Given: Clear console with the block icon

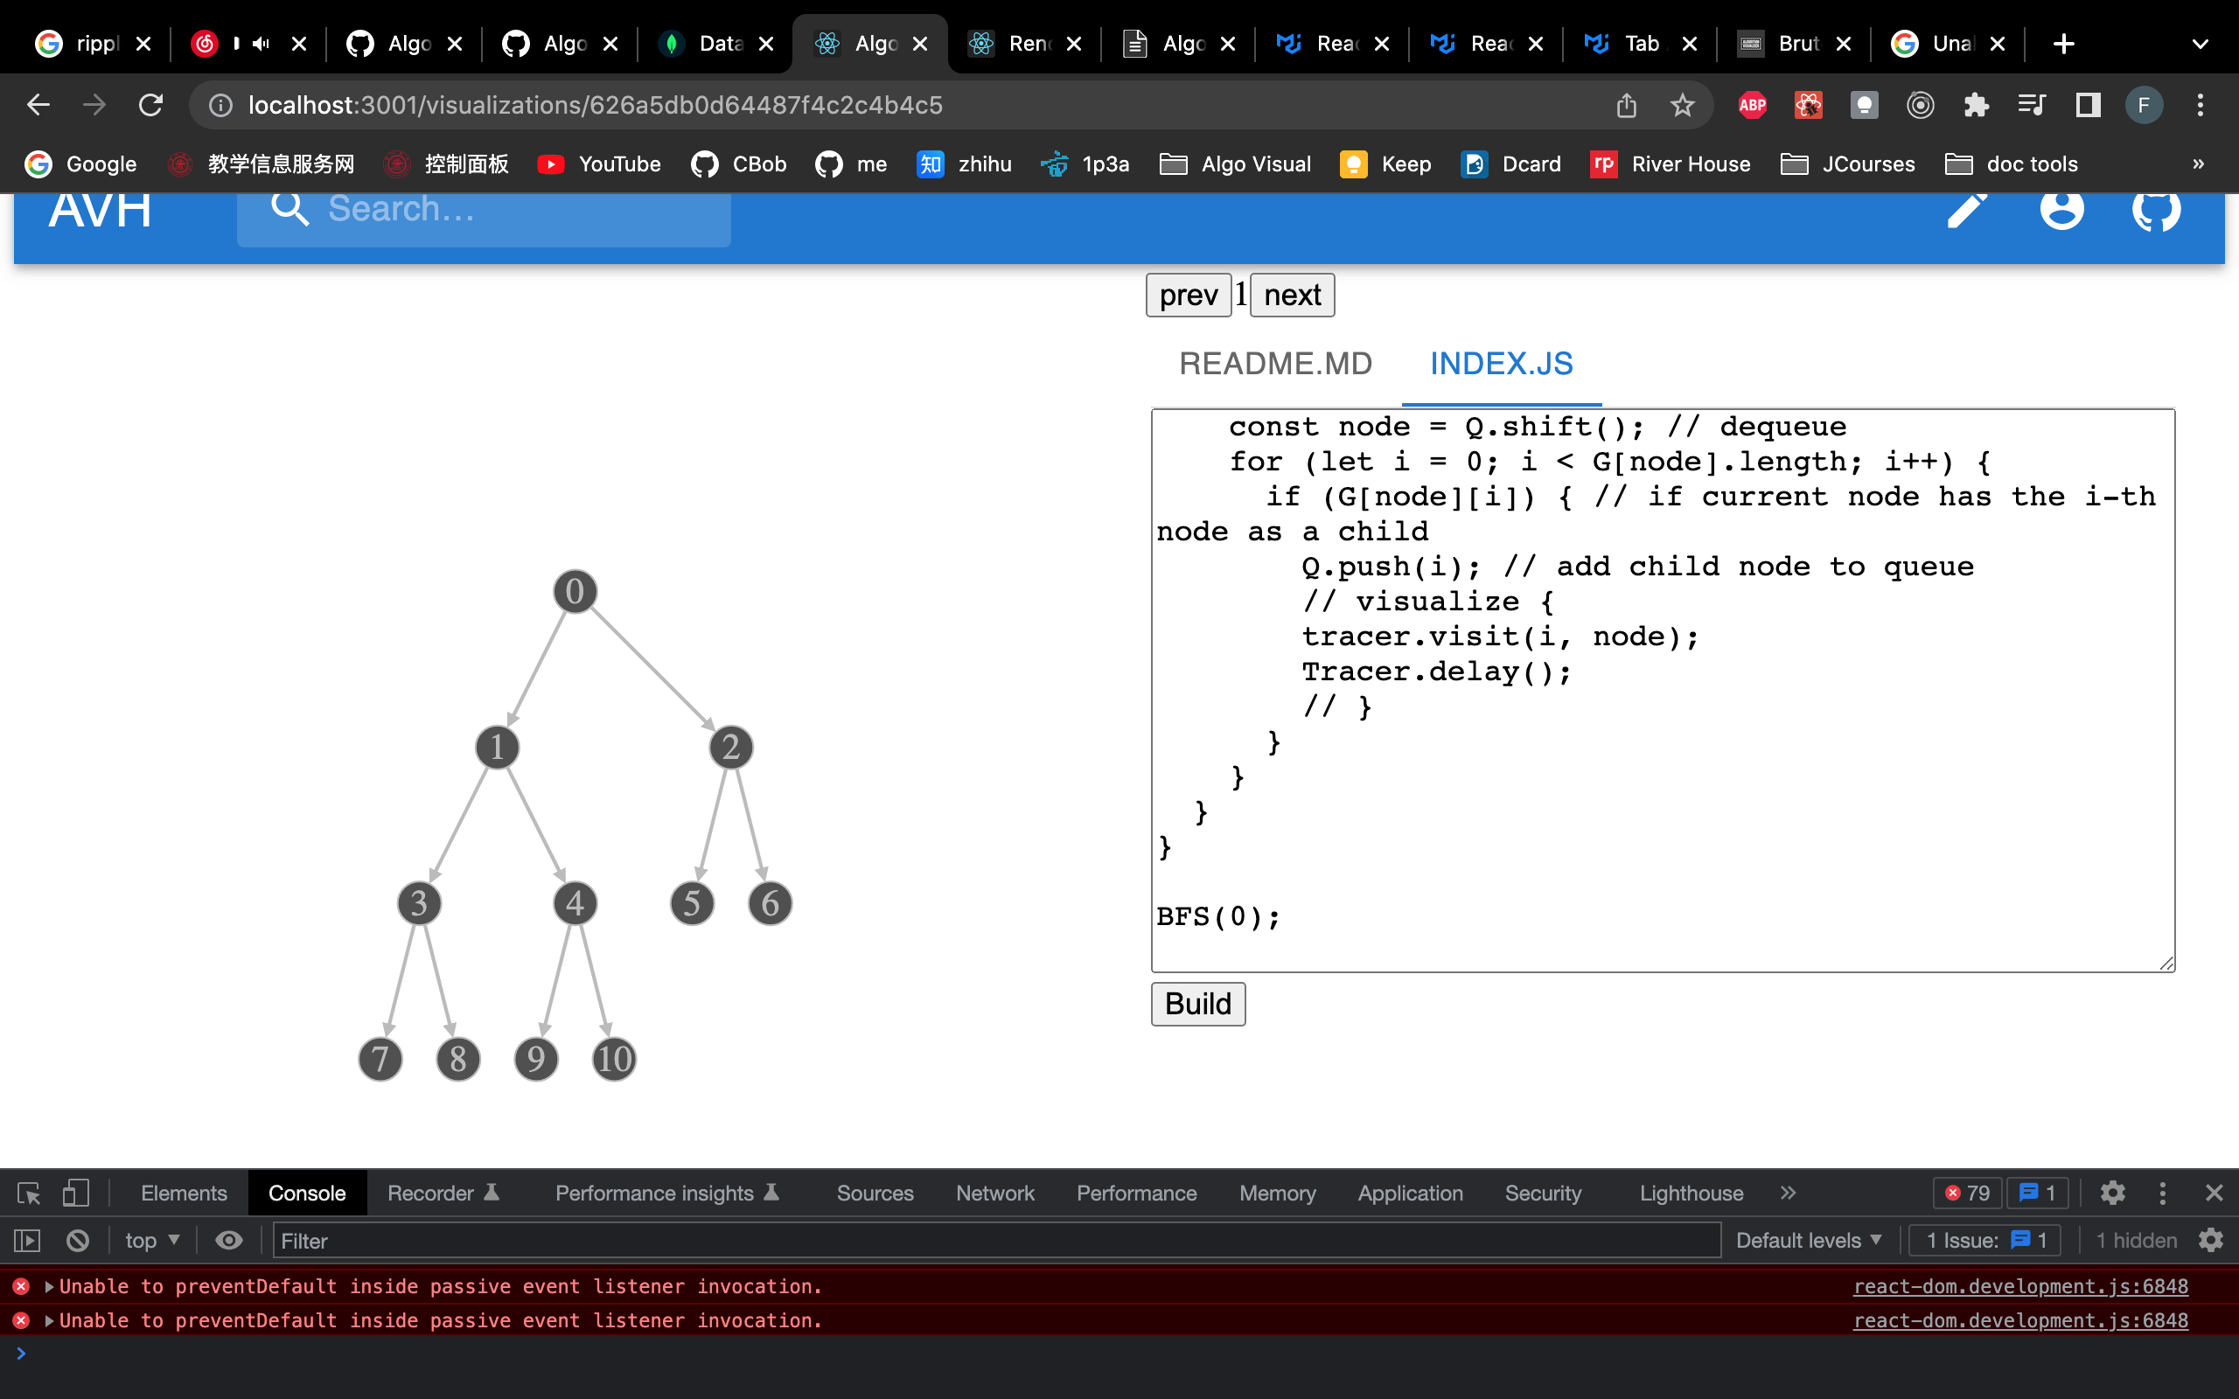Looking at the screenshot, I should (78, 1240).
